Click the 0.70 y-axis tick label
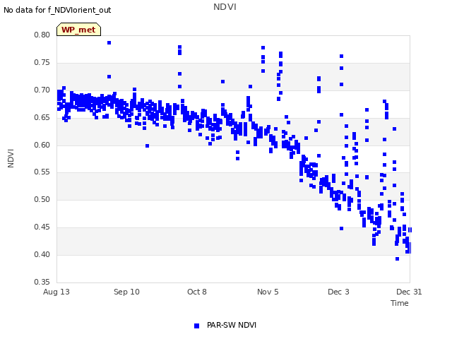 42,90
